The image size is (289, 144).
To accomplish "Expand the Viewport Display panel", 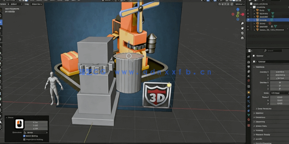I will point(262,135).
